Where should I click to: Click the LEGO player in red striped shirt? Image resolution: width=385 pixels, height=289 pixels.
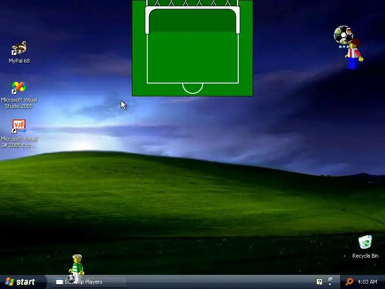pyautogui.click(x=354, y=54)
